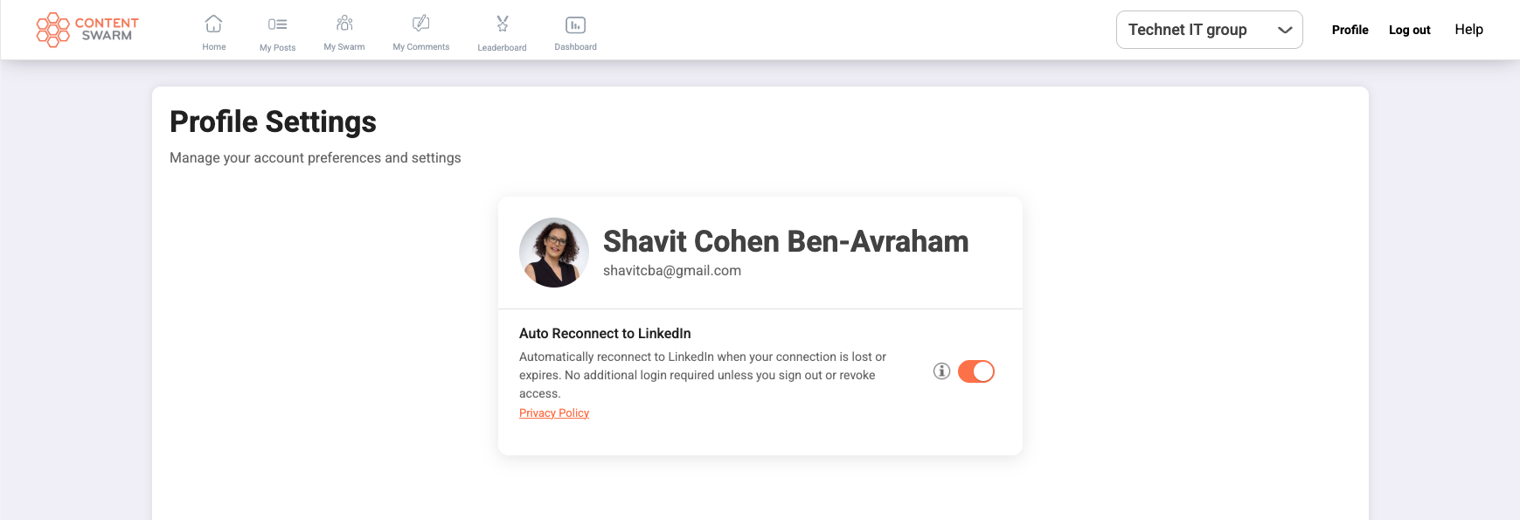Open the Technet IT group dropdown
The width and height of the screenshot is (1520, 520).
tap(1189, 30)
